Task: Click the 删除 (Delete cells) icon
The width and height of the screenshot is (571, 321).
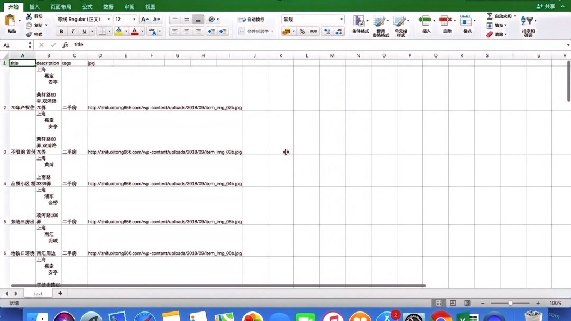Action: point(446,25)
